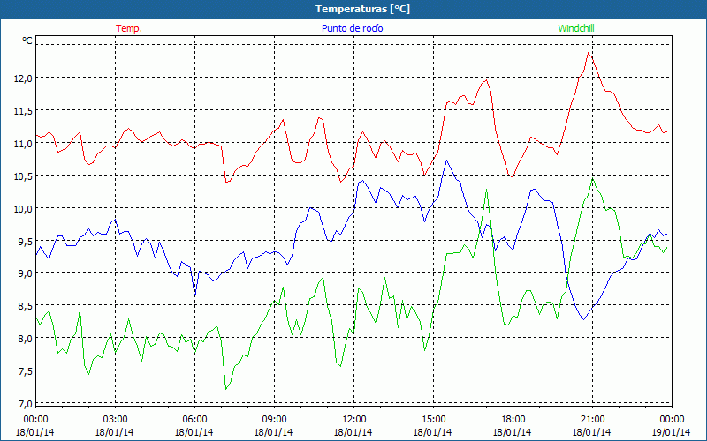Select the 9,5 y-axis value
The image size is (707, 441).
tap(26, 241)
